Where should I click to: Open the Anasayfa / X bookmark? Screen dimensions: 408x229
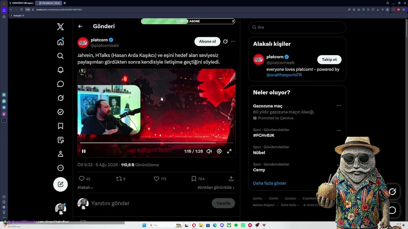point(18,16)
